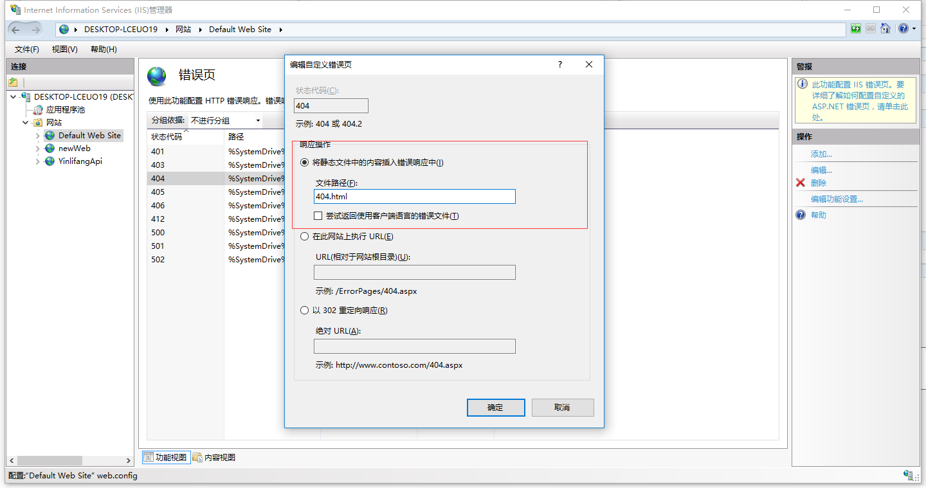The width and height of the screenshot is (926, 488).
Task: Click the refresh icon in address bar
Action: [x=855, y=29]
